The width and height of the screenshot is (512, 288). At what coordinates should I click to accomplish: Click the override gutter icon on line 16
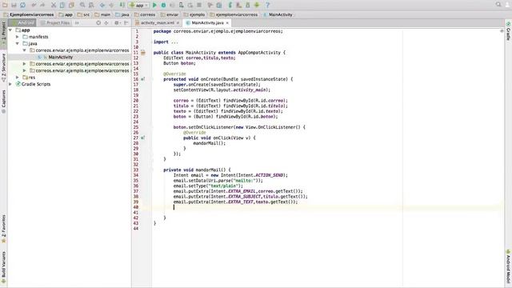click(x=142, y=79)
